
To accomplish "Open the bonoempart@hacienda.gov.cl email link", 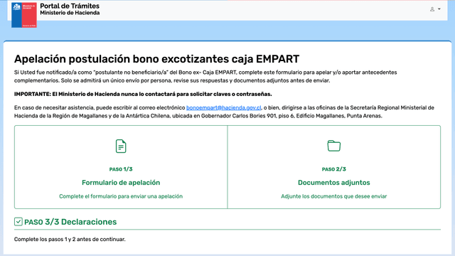I will [x=223, y=107].
